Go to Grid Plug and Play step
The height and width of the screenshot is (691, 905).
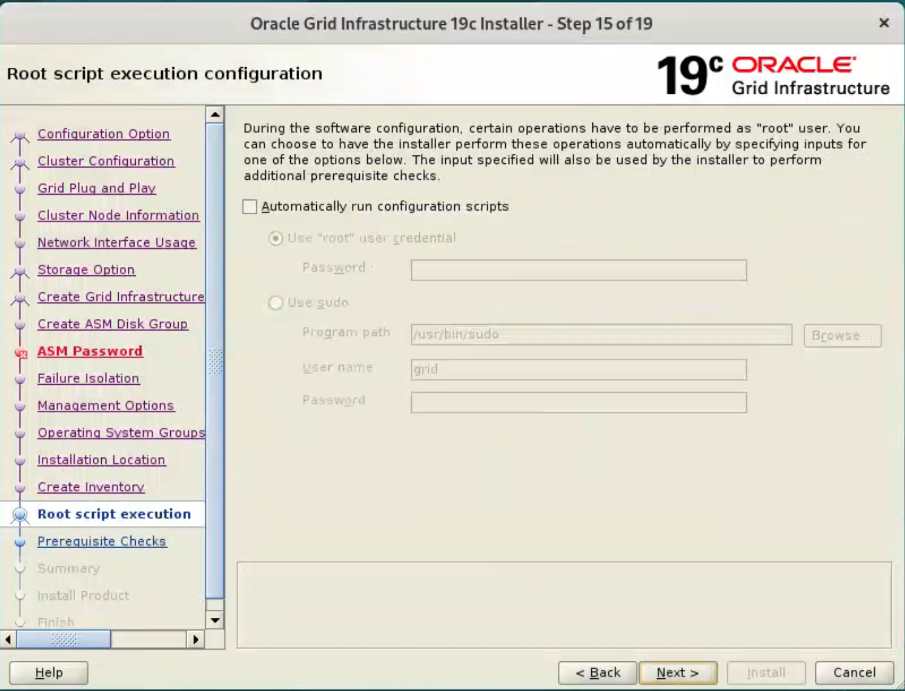97,188
